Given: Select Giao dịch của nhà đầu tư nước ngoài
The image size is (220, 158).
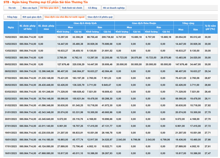Looking at the screenshot, I should coord(64,17).
